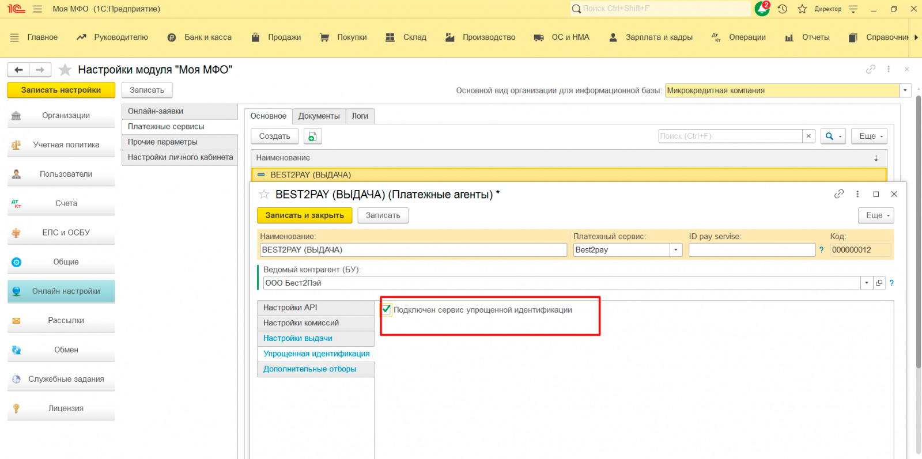Select BEST2PAY (ВЫДАЧА) list row

pos(569,175)
